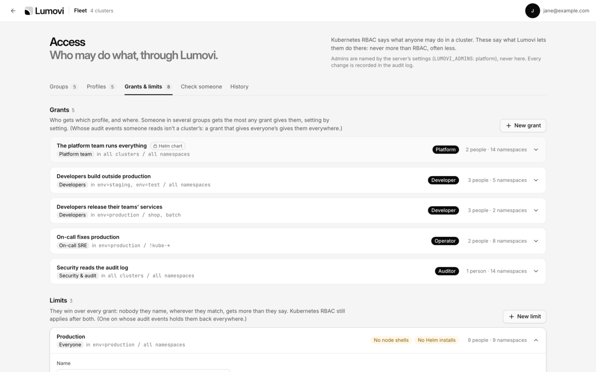Click plus icon on New grant

pos(508,126)
